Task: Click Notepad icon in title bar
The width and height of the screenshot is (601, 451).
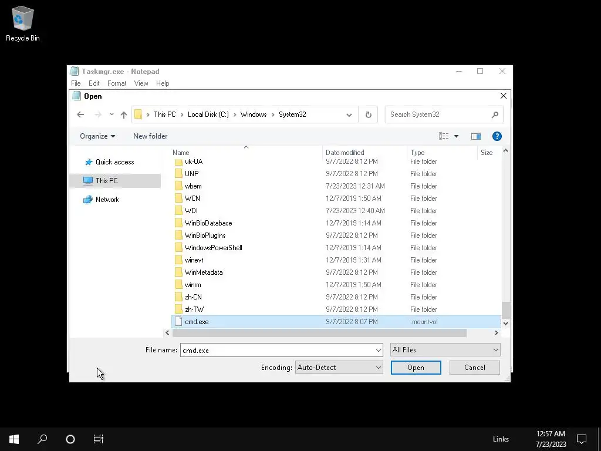Action: [75, 71]
